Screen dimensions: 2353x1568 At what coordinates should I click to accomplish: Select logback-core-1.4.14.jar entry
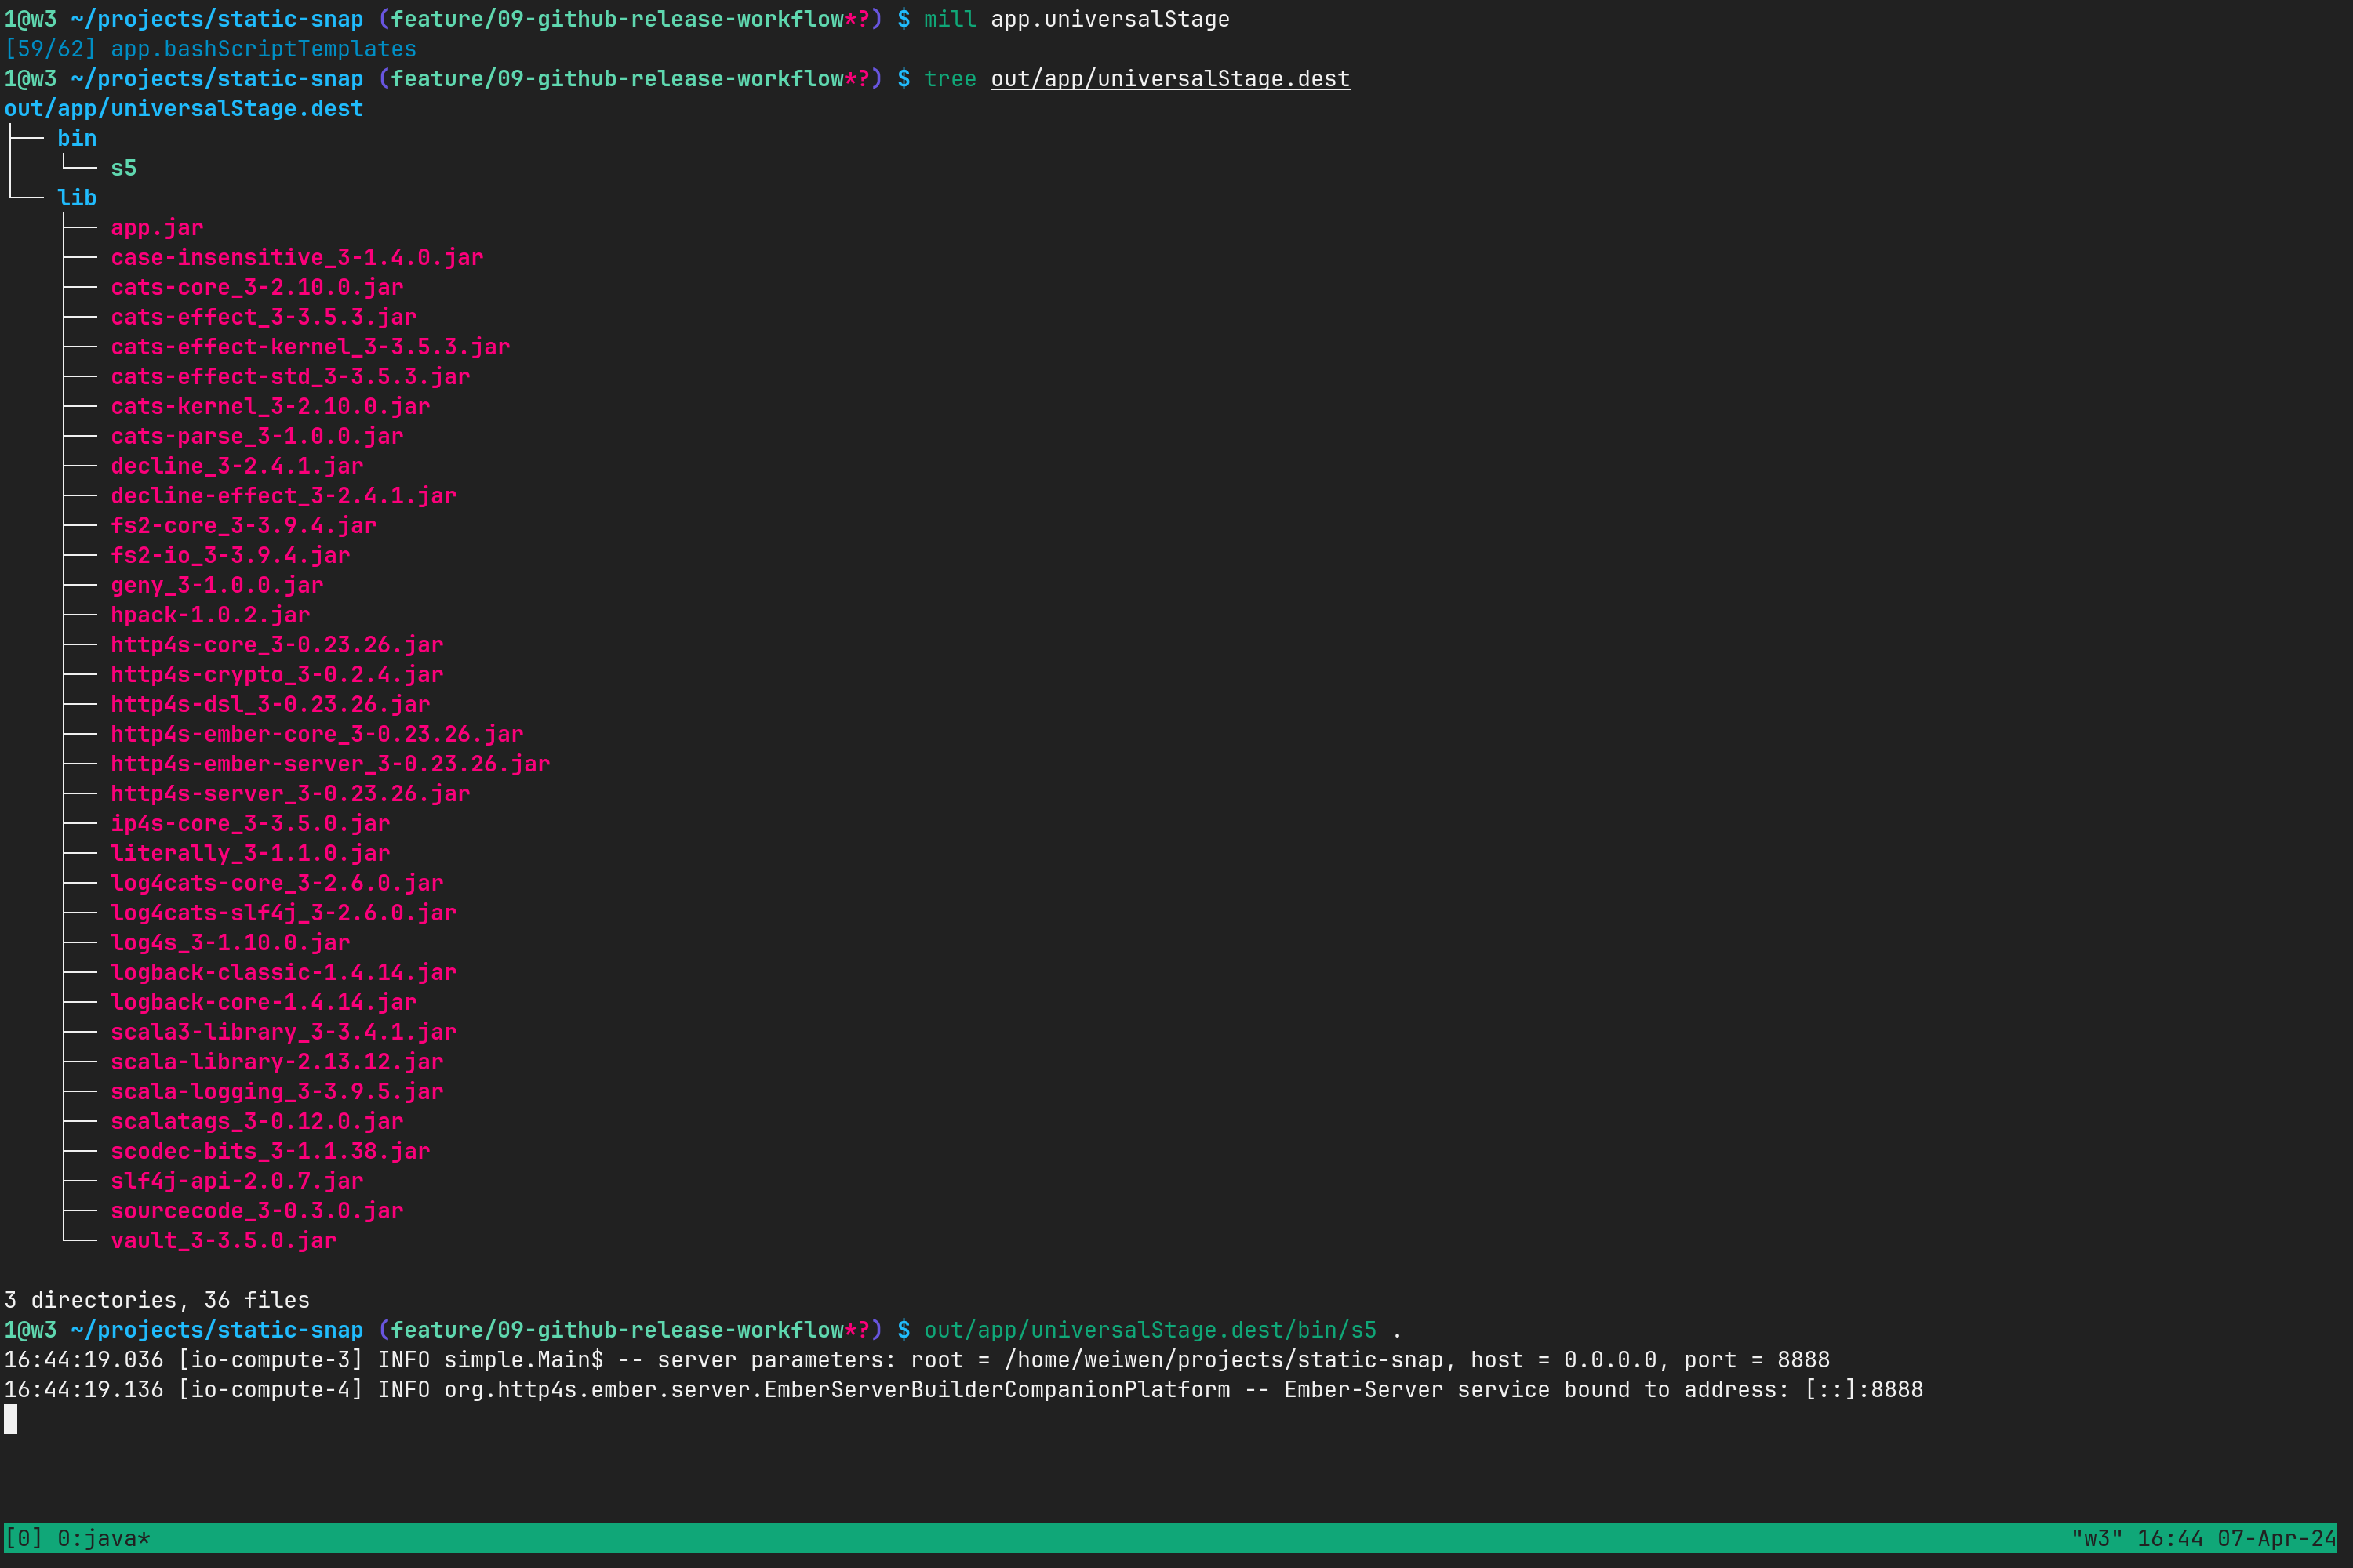pyautogui.click(x=264, y=1002)
